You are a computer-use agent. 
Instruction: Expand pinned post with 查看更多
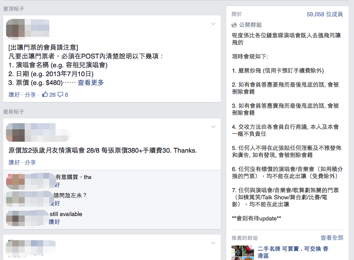pos(91,83)
